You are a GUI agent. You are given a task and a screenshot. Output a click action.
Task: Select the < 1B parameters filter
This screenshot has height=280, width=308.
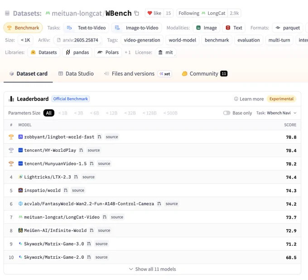tap(63, 113)
